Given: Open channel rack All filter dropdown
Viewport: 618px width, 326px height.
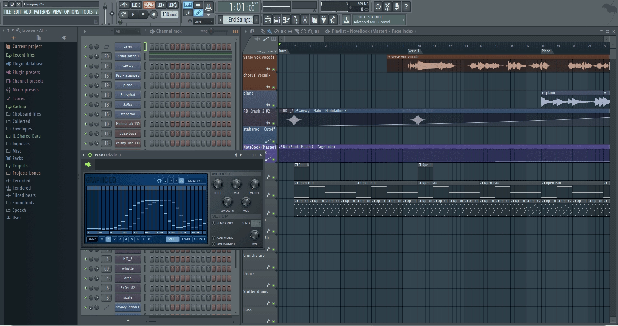Looking at the screenshot, I should tap(128, 31).
